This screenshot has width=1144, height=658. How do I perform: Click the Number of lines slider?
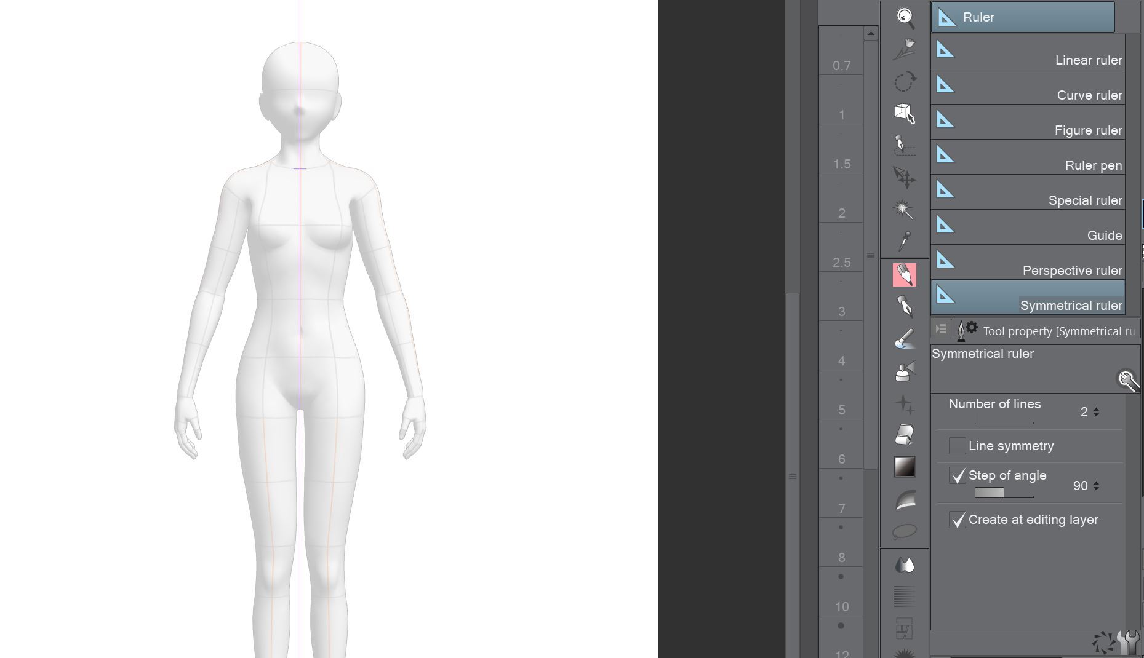click(1004, 419)
